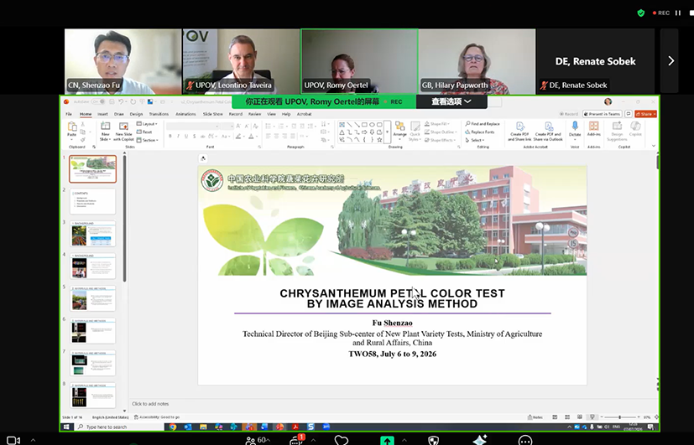Screen dimensions: 694x445
Task: Toggle Bold formatting in Font group
Action: tap(170, 136)
